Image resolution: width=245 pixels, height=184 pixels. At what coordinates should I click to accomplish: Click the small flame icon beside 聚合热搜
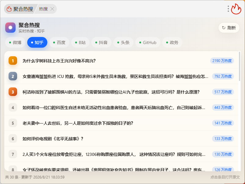(x=9, y=9)
